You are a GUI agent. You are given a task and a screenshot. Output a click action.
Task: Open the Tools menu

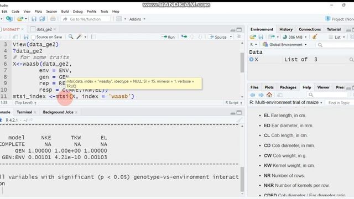tap(104, 11)
